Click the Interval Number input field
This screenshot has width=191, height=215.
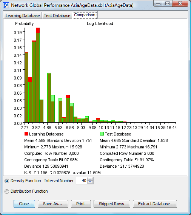[82, 181]
